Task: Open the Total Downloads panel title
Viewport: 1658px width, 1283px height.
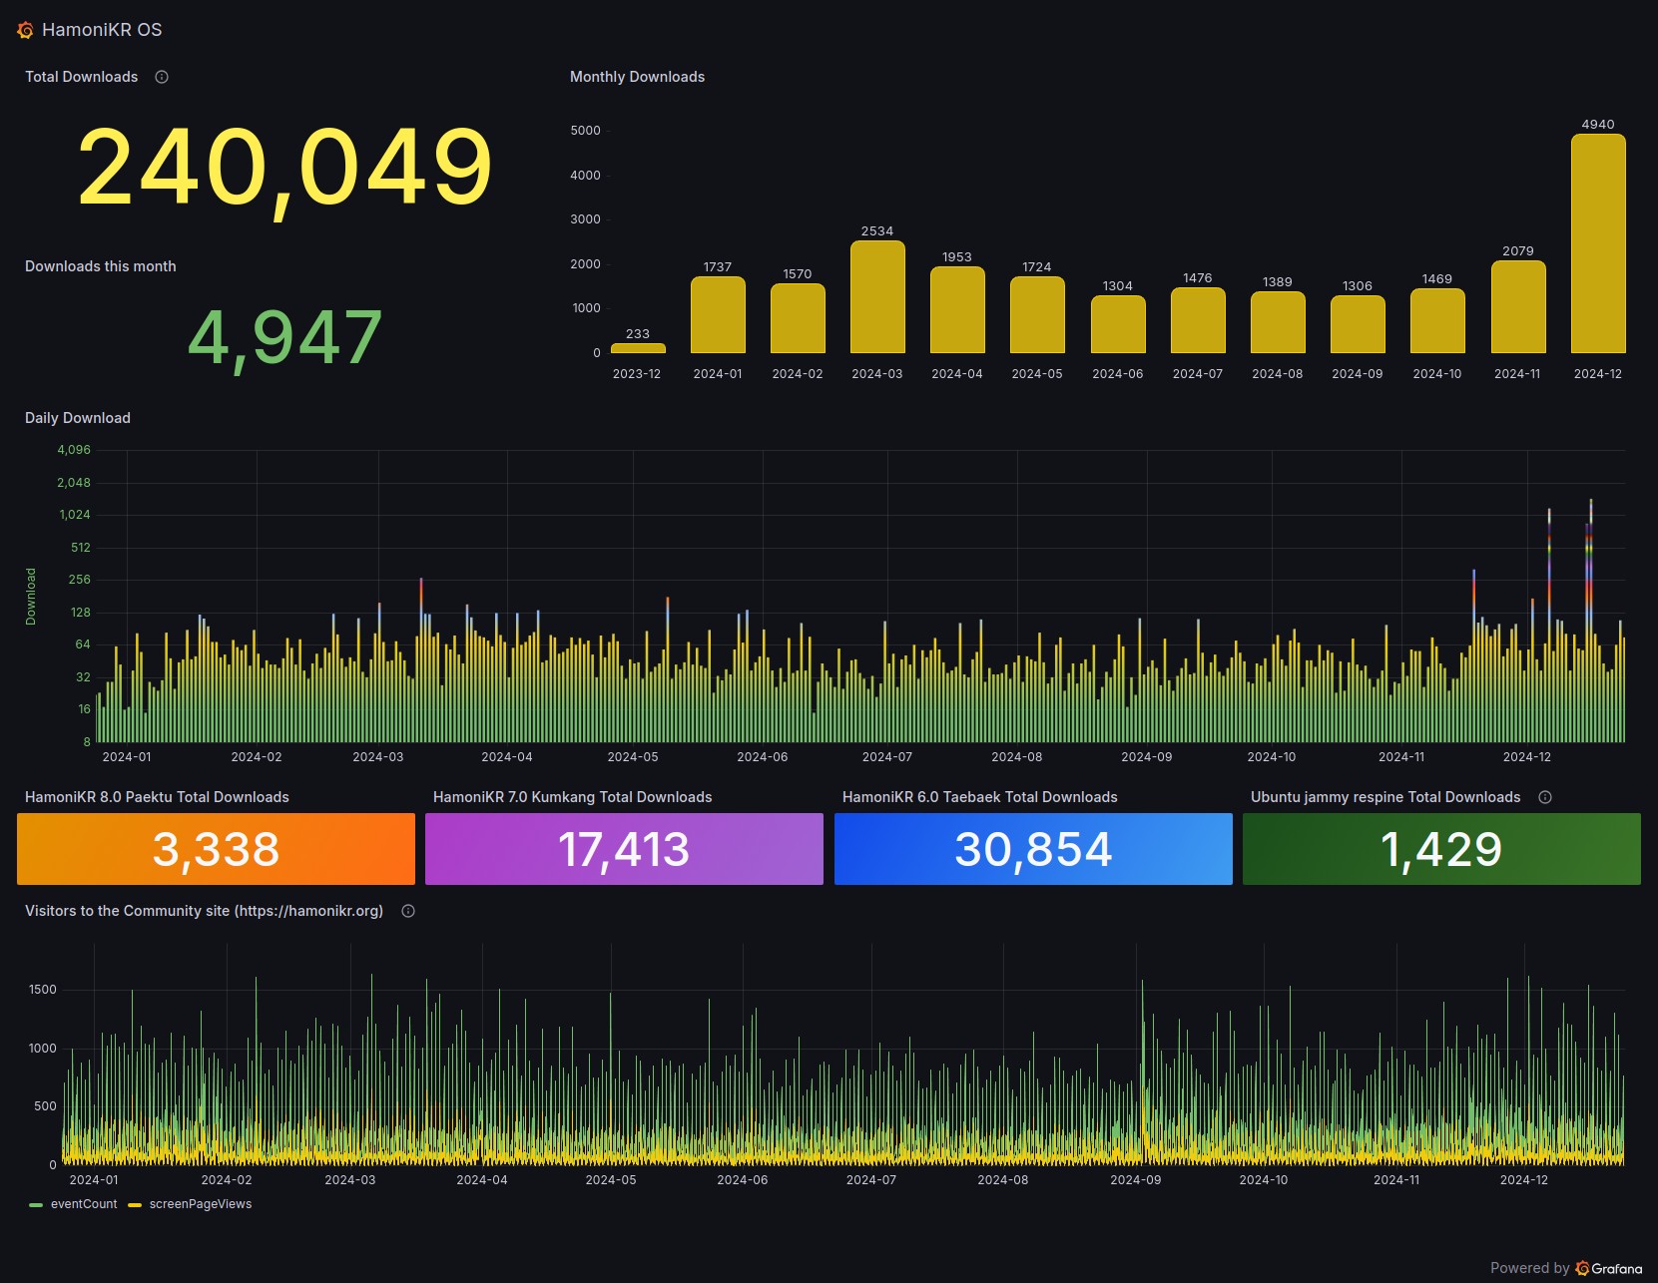Action: tap(82, 77)
